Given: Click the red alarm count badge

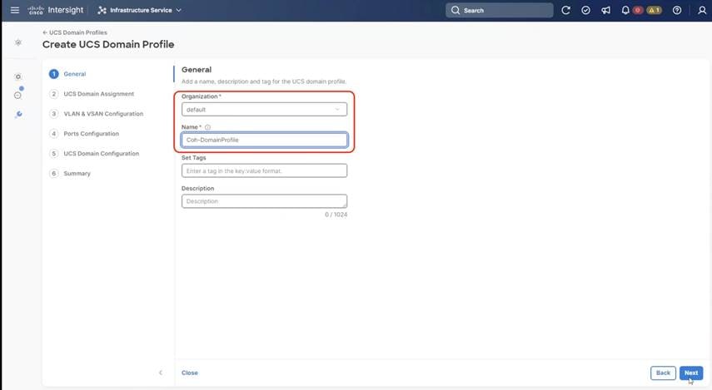Looking at the screenshot, I should pyautogui.click(x=638, y=10).
